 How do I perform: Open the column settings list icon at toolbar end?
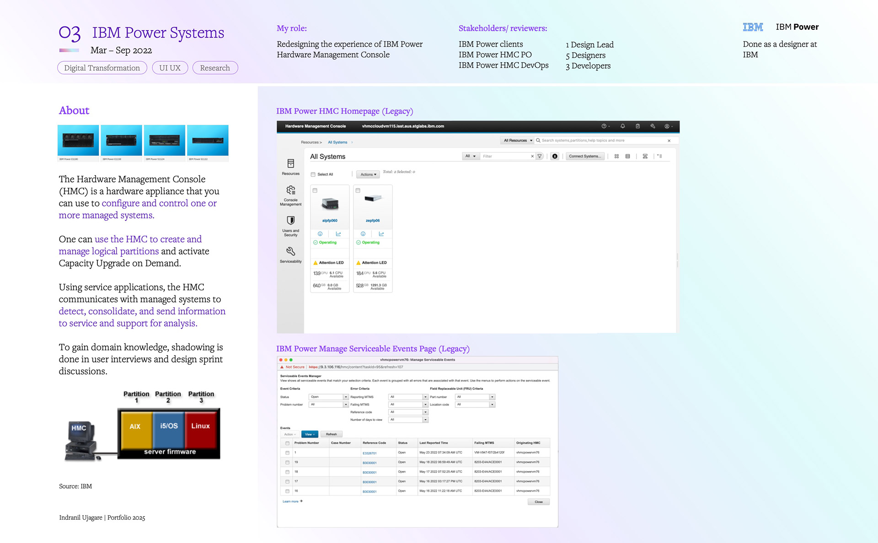click(659, 156)
